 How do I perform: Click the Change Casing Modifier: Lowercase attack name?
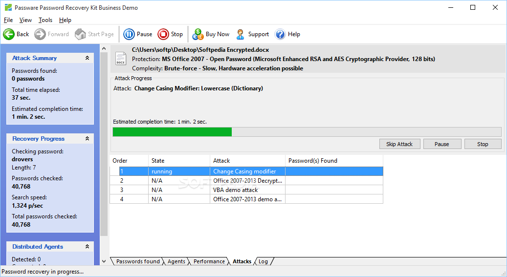click(x=198, y=88)
